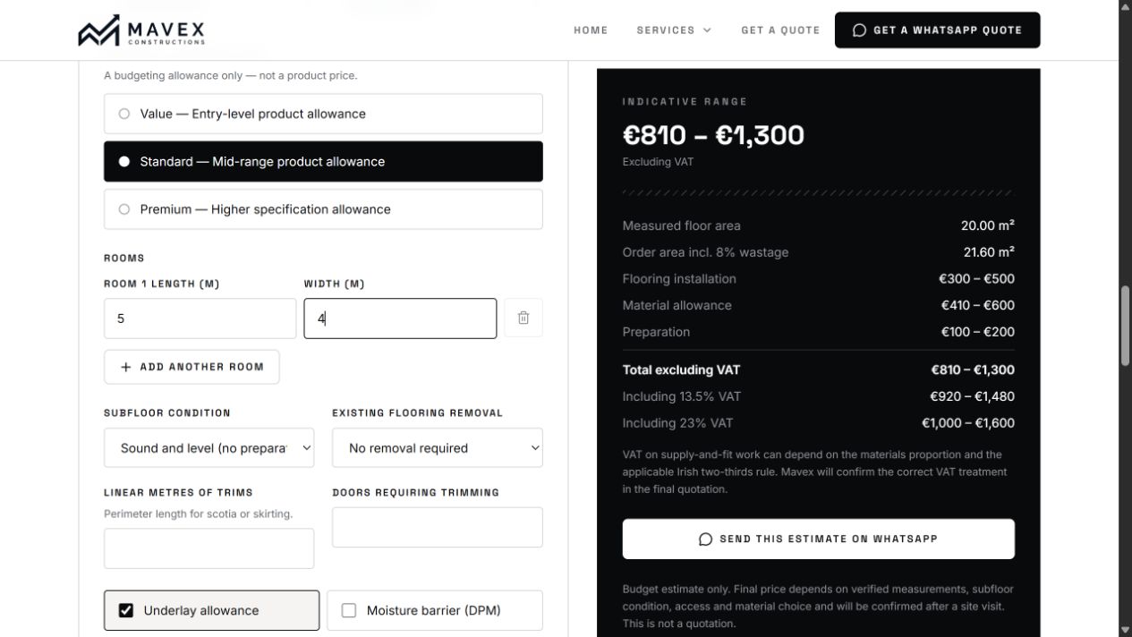Expand the Services menu
Image resolution: width=1132 pixels, height=637 pixels.
coord(674,30)
